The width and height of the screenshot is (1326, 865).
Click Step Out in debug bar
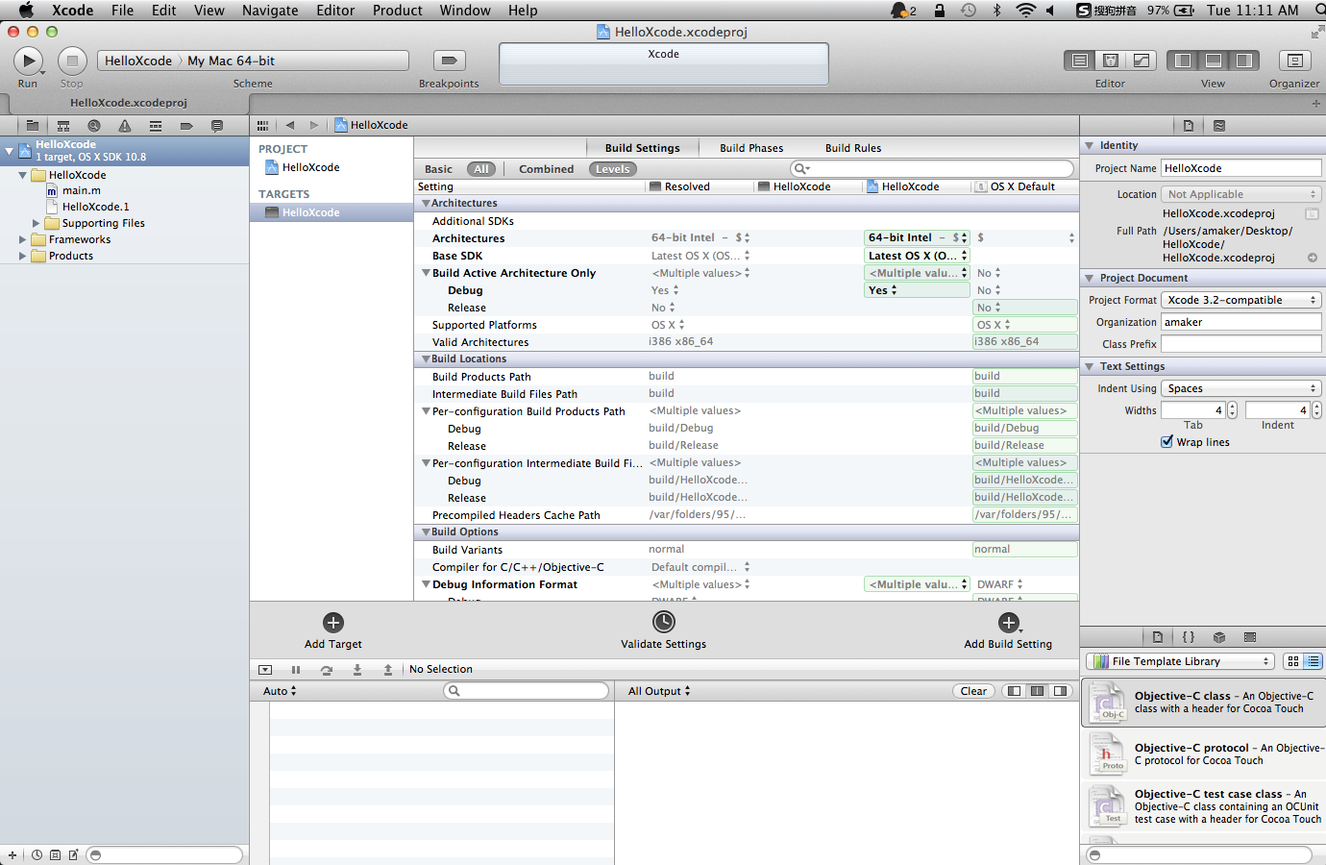tap(388, 670)
